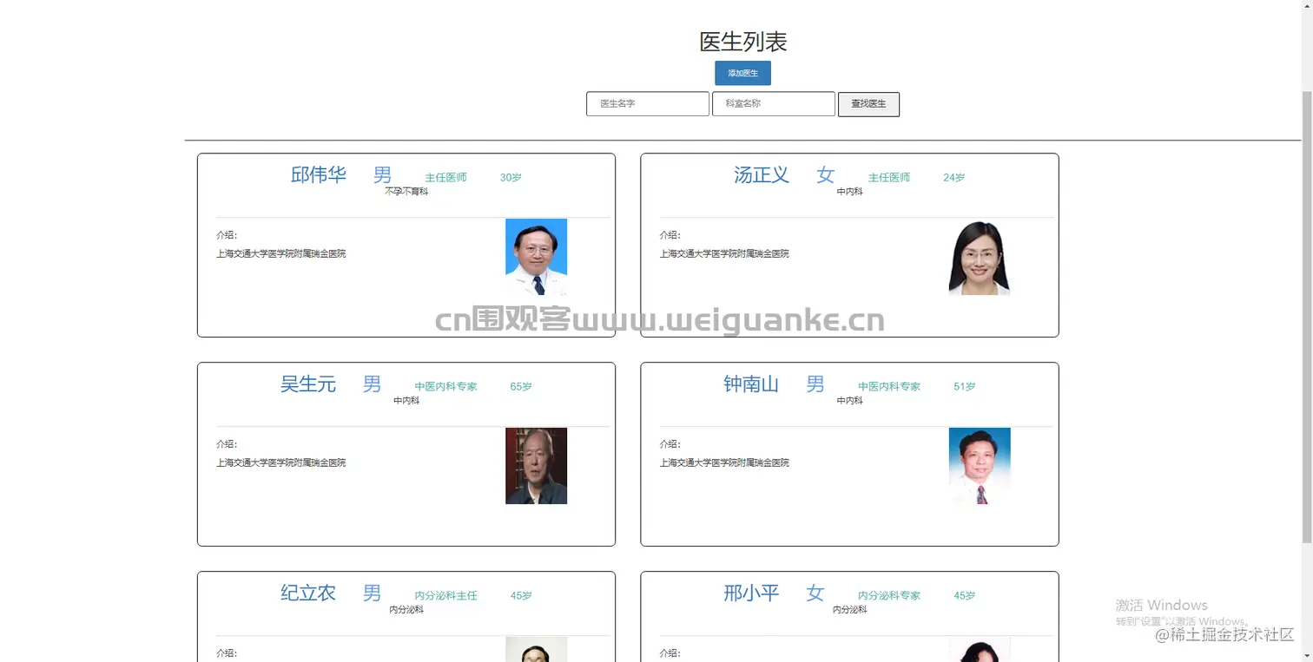This screenshot has height=662, width=1313.
Task: Click 邱伟华's portrait photo
Action: pyautogui.click(x=536, y=257)
